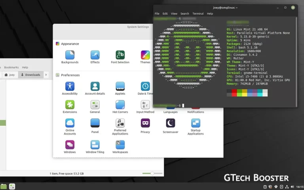Click the 'Linux Mint 21 x86_64' OS line

[247, 29]
